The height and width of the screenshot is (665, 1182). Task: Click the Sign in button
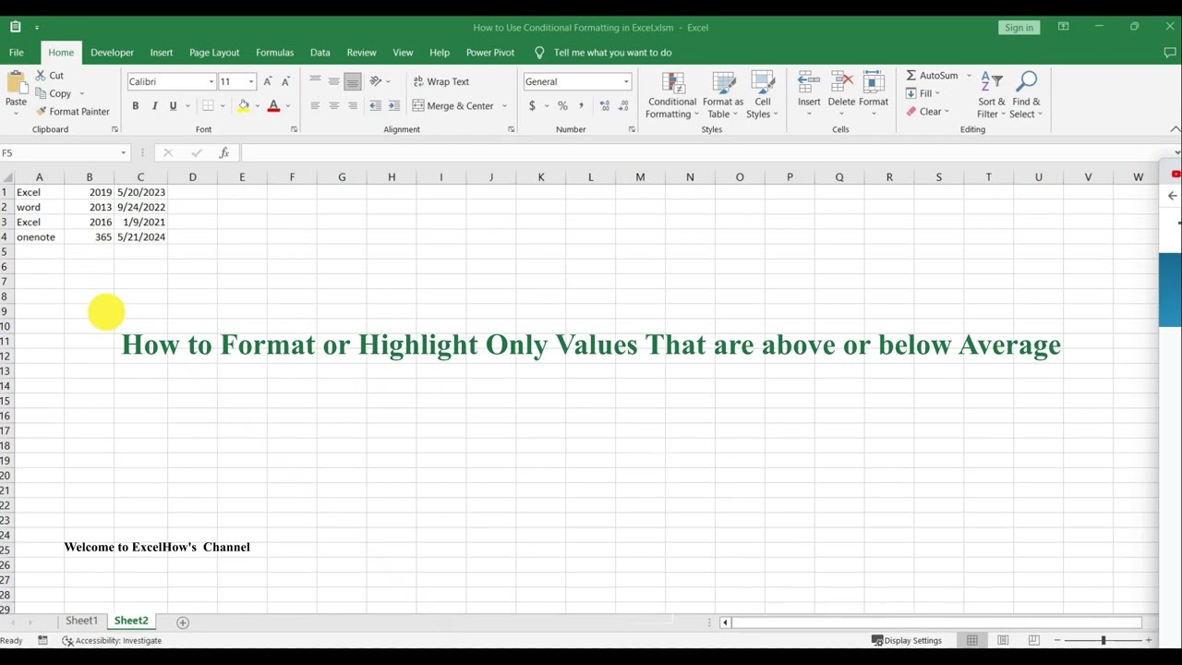(1019, 28)
